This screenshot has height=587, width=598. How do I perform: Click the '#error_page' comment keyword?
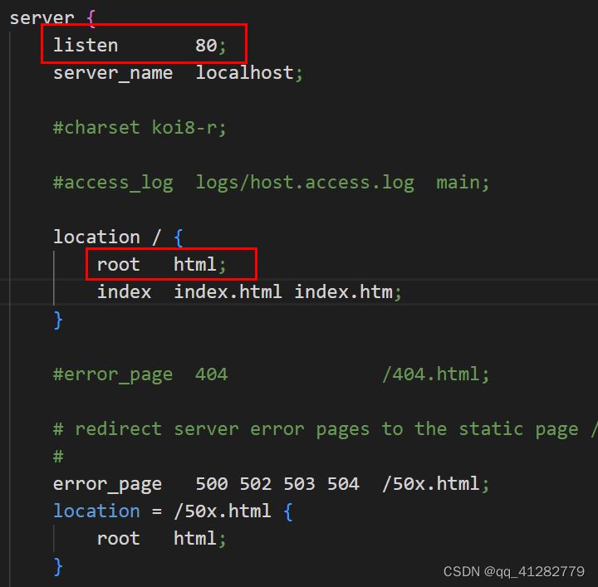pyautogui.click(x=113, y=374)
